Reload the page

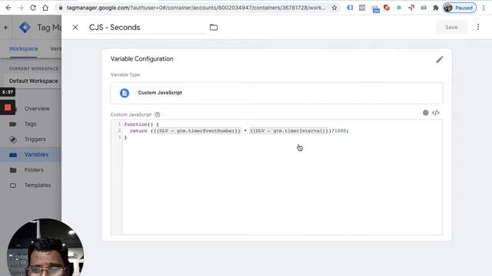[33, 8]
